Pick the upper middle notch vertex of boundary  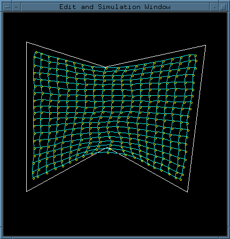[105, 67]
